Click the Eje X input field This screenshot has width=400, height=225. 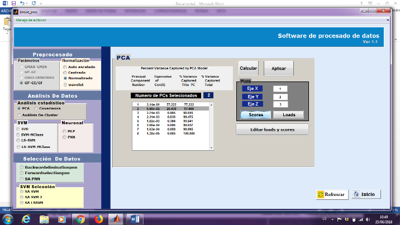pyautogui.click(x=280, y=88)
